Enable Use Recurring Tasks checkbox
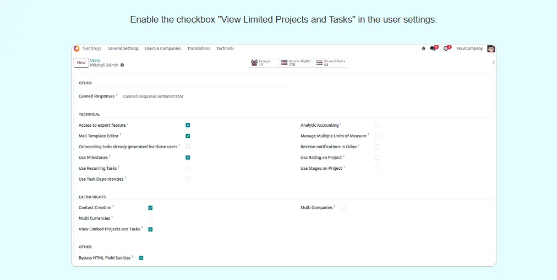Viewport: 557px width, 280px height. pos(188,168)
